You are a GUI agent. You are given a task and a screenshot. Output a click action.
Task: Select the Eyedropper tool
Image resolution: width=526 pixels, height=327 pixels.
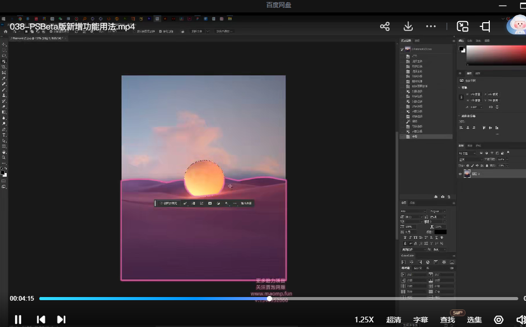[x=4, y=79]
